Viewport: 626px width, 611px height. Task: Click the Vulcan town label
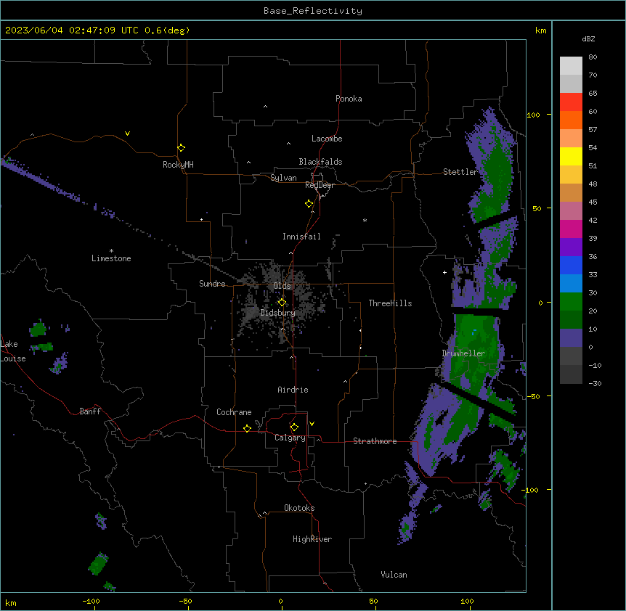[394, 575]
